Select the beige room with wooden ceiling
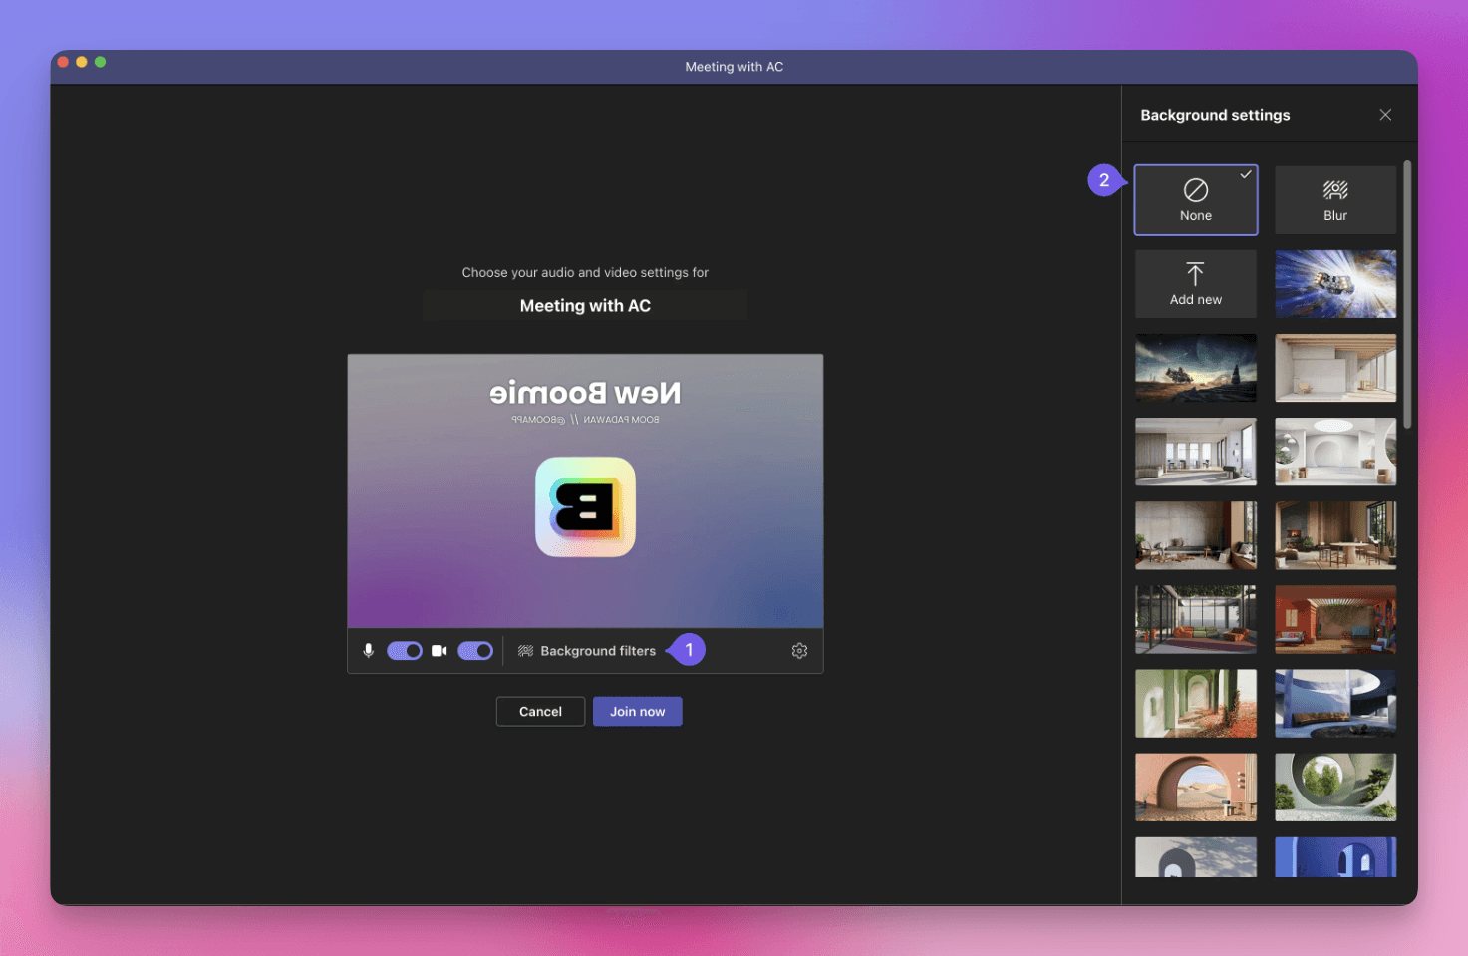The image size is (1468, 956). click(1335, 368)
